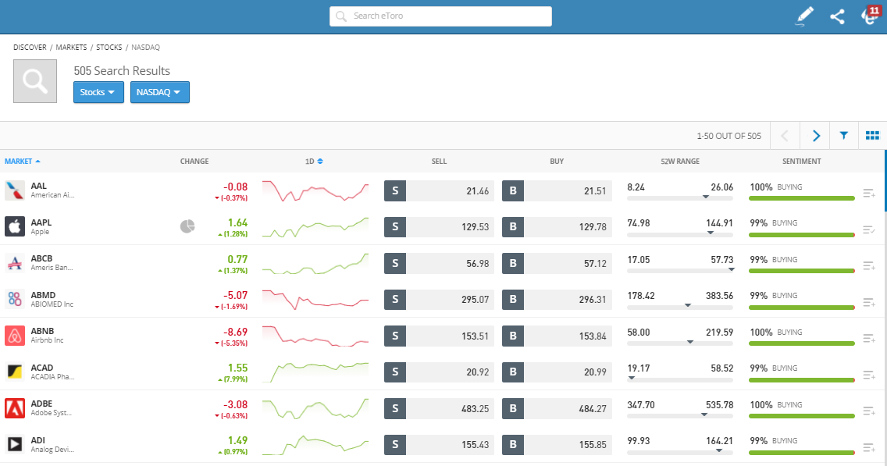Click the Ameris Bancorp ABCB logo
Viewport: 887px width, 466px height.
pos(15,263)
